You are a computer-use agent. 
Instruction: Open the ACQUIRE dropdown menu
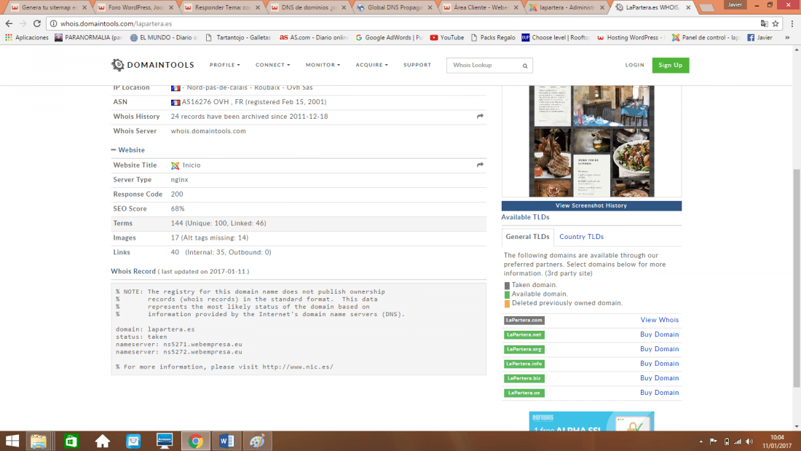tap(372, 65)
